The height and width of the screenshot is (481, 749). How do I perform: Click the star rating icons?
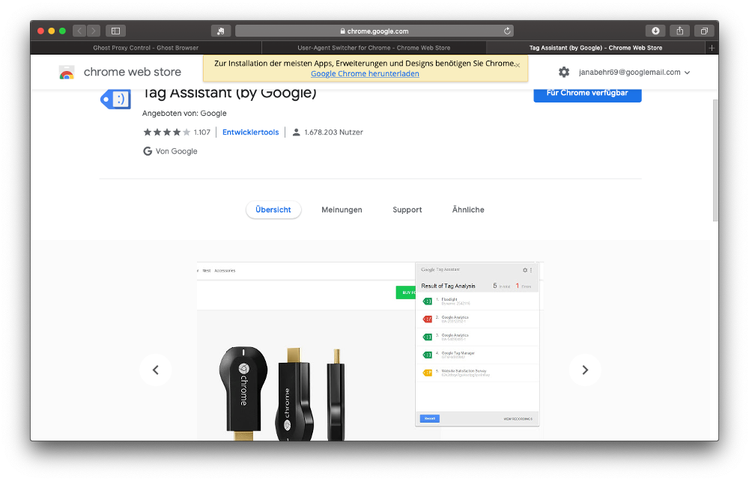tap(167, 132)
